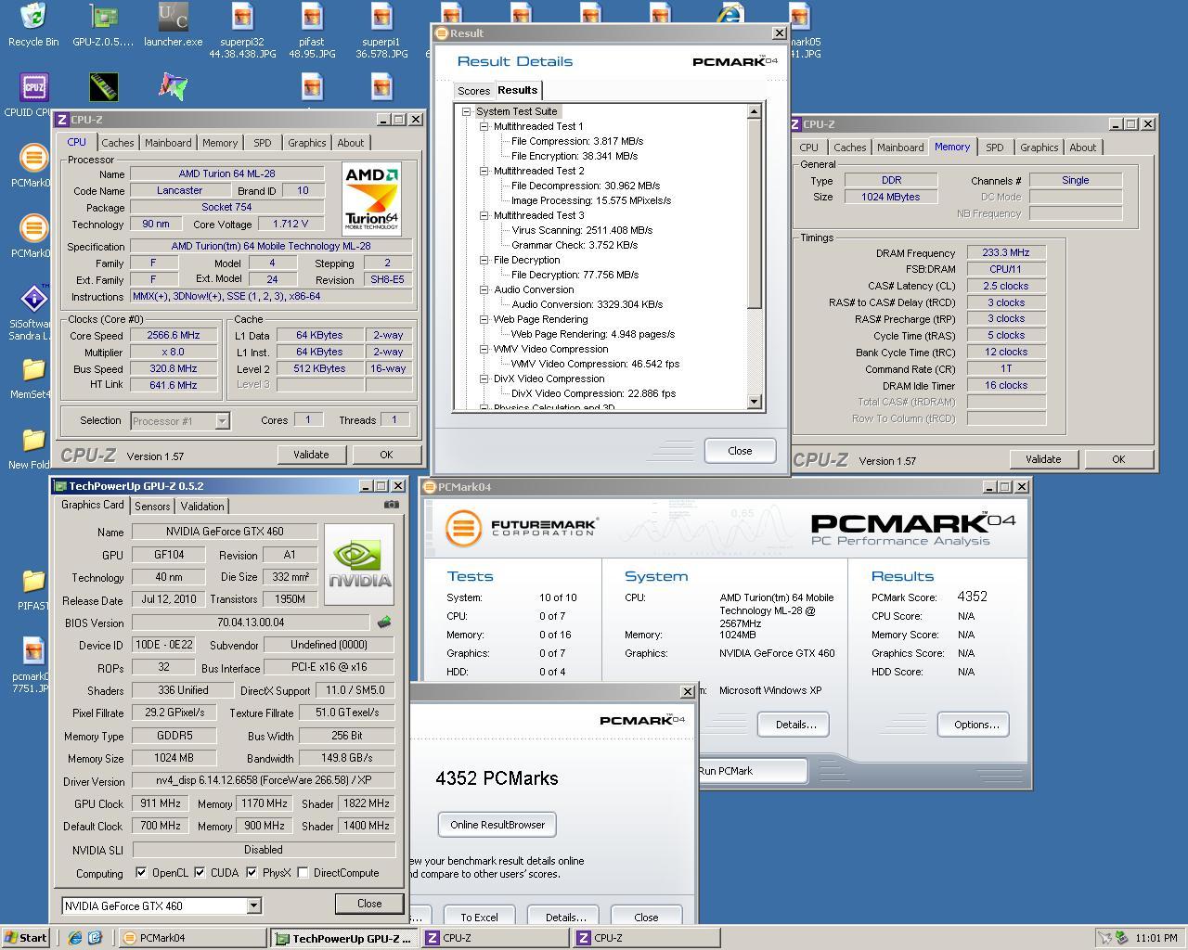This screenshot has width=1188, height=950.
Task: Switch to the Mainboard tab in left CPU-Z
Action: click(x=168, y=143)
